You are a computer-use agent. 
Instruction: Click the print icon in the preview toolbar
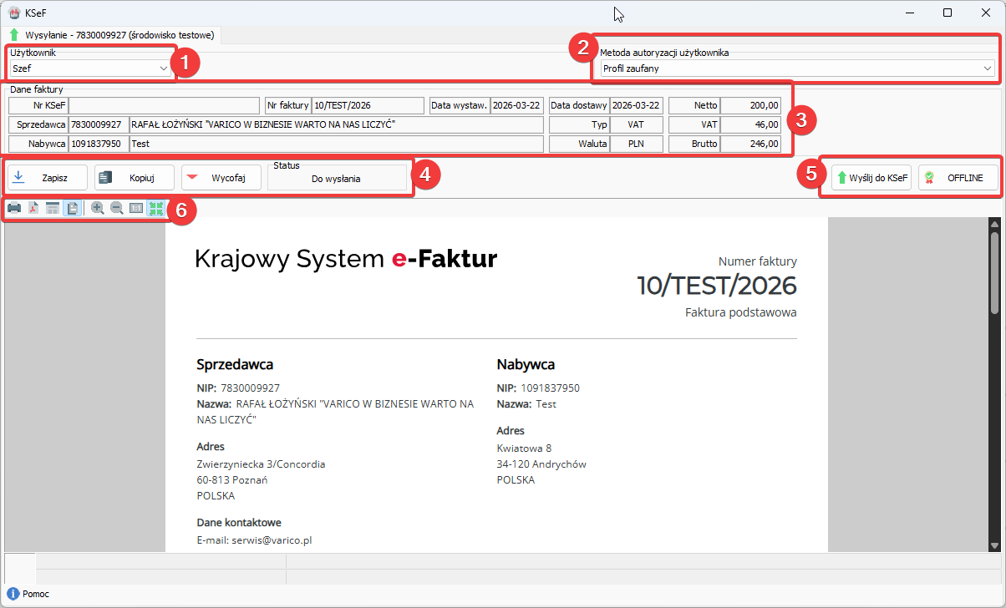coord(14,209)
